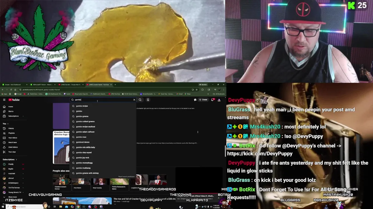Open Home in the YouTube sidebar

pos(13,107)
